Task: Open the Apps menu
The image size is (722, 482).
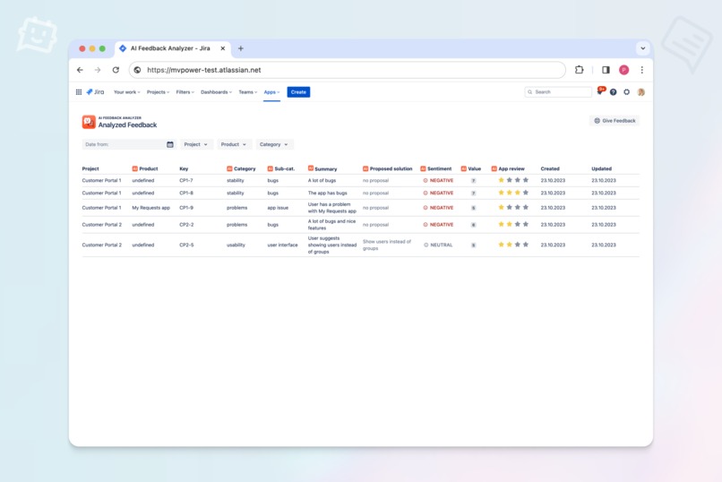Action: [271, 92]
